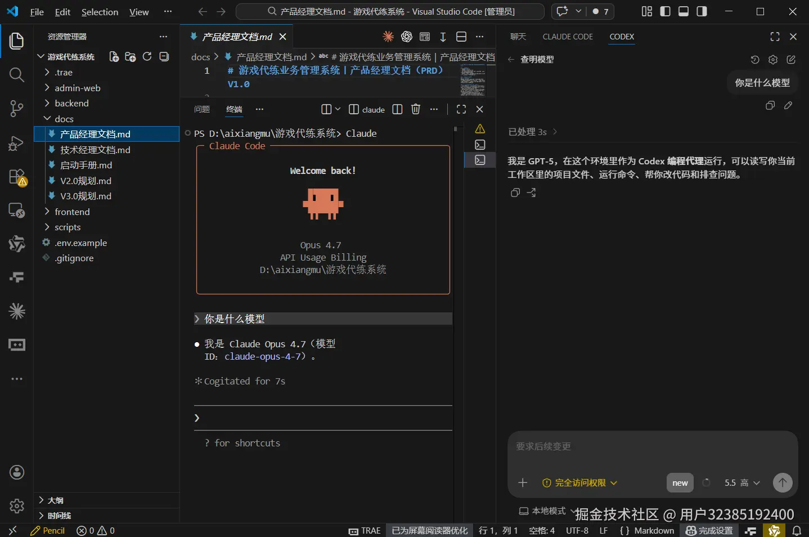Open ChatGPT Codex icon in editor toolbar
The height and width of the screenshot is (537, 809).
click(407, 37)
